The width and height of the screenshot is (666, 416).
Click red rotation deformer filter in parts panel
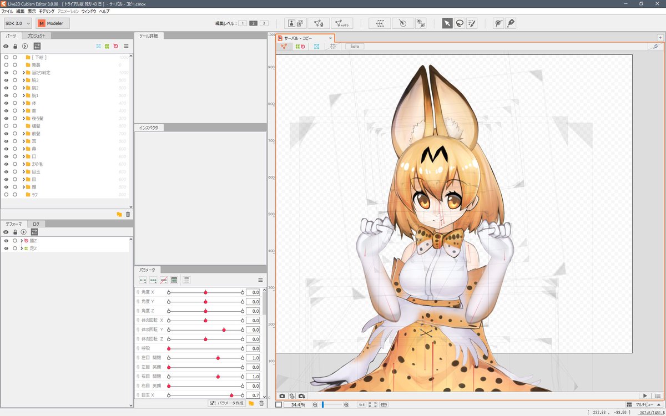pyautogui.click(x=115, y=46)
